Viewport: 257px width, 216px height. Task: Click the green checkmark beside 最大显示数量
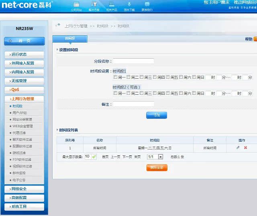tap(94, 157)
